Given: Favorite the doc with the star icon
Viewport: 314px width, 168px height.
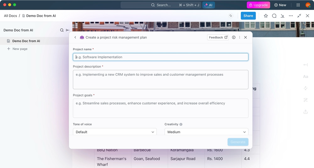Looking at the screenshot, I should pos(266,16).
